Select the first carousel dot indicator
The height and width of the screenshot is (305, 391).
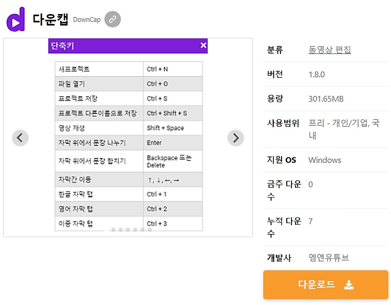pyautogui.click(x=113, y=230)
